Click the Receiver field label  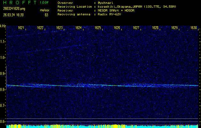(x=65, y=11)
